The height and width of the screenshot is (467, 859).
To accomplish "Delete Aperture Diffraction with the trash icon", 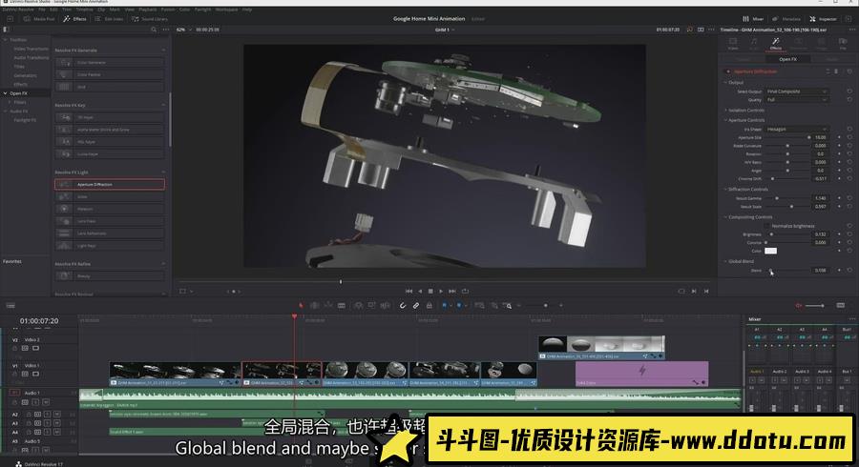I will (x=836, y=71).
